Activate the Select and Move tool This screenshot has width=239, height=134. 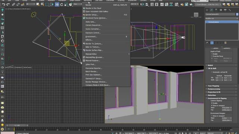coord(57,4)
